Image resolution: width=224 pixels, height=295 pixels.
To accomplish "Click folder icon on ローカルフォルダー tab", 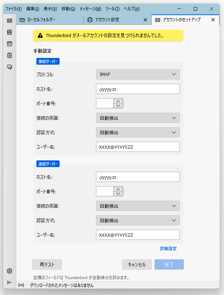I will (x=22, y=20).
